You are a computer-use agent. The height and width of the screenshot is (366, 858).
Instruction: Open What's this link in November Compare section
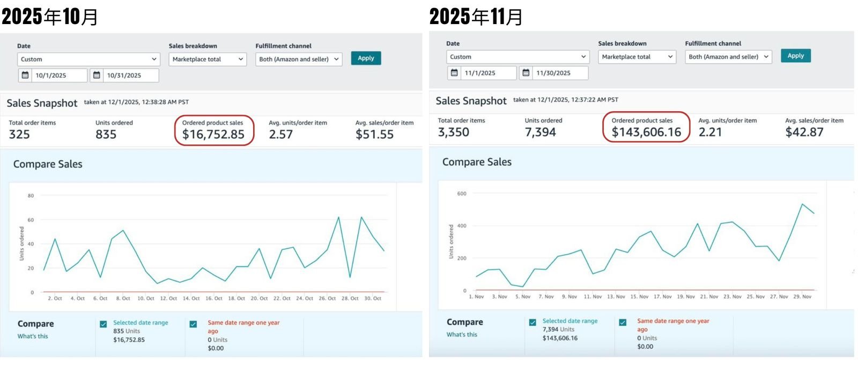pos(462,334)
